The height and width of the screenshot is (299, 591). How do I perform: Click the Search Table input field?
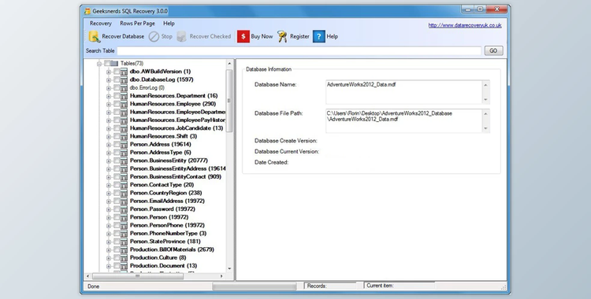[x=299, y=50]
